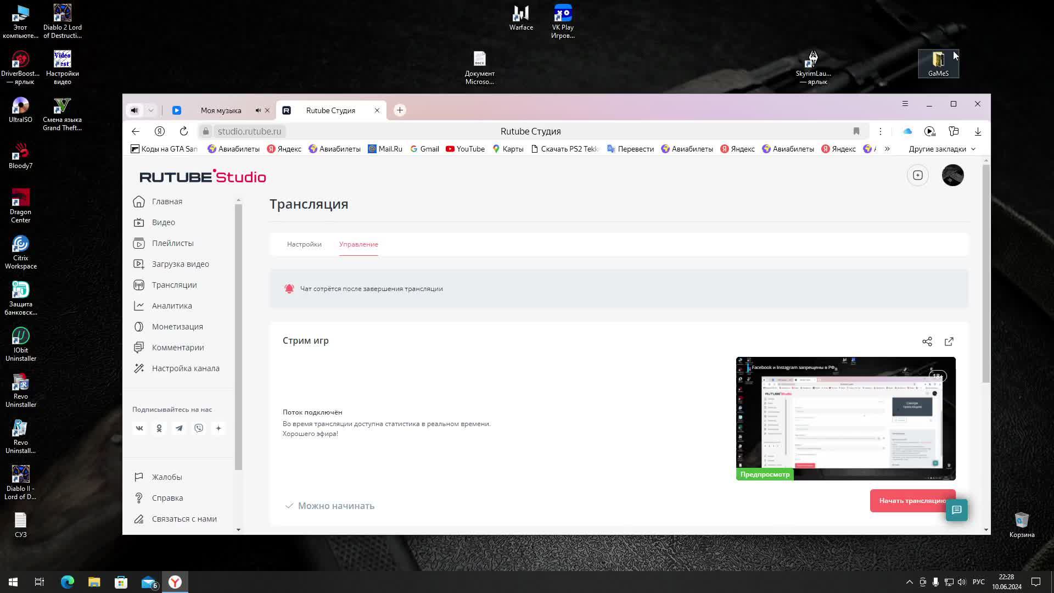Show hidden system tray icons
Screen dimensions: 1054x593
909,582
